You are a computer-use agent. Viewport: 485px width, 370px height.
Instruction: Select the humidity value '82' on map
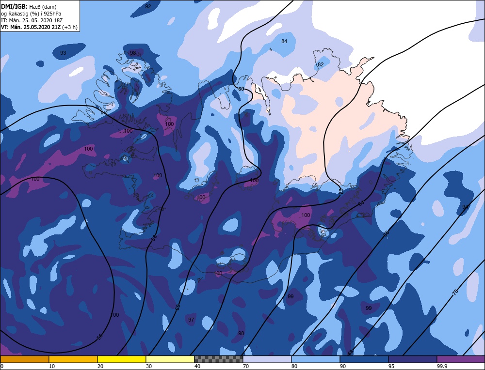pyautogui.click(x=321, y=64)
